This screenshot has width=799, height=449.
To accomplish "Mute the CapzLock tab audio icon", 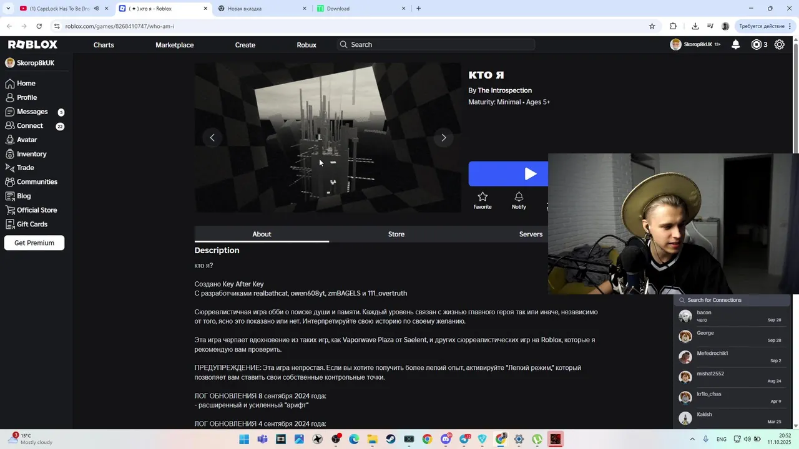I will (96, 9).
